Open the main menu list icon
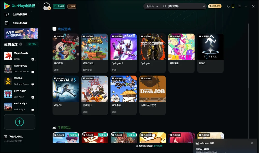The image size is (259, 153). pyautogui.click(x=239, y=6)
